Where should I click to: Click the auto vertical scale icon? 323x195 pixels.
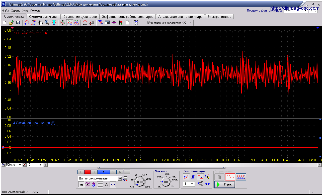[x=85, y=23]
